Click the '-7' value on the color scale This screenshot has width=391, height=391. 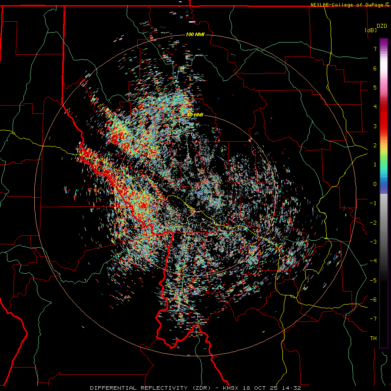373,319
